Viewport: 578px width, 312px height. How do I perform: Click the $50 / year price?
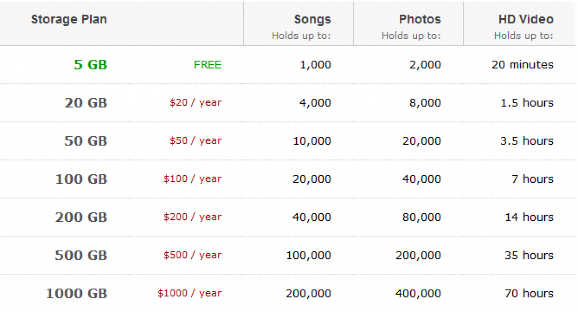(196, 141)
